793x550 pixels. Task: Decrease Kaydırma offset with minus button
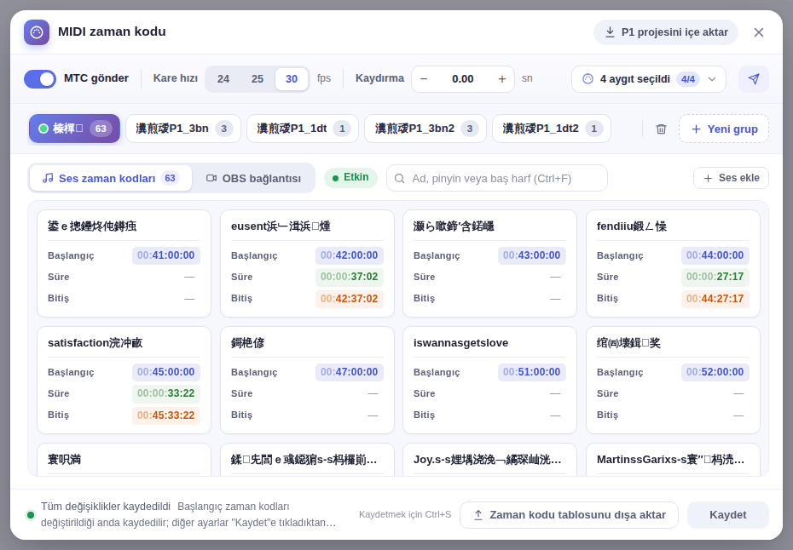pos(424,79)
